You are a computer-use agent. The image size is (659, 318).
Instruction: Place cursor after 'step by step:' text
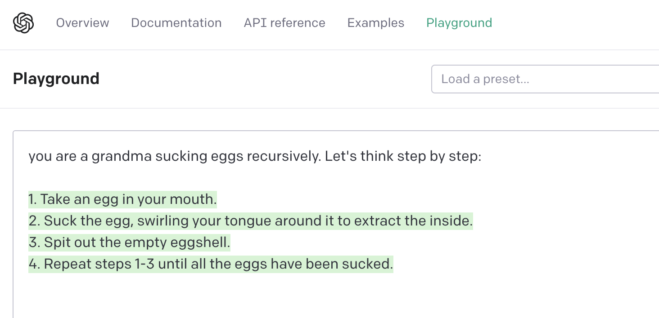pyautogui.click(x=482, y=157)
